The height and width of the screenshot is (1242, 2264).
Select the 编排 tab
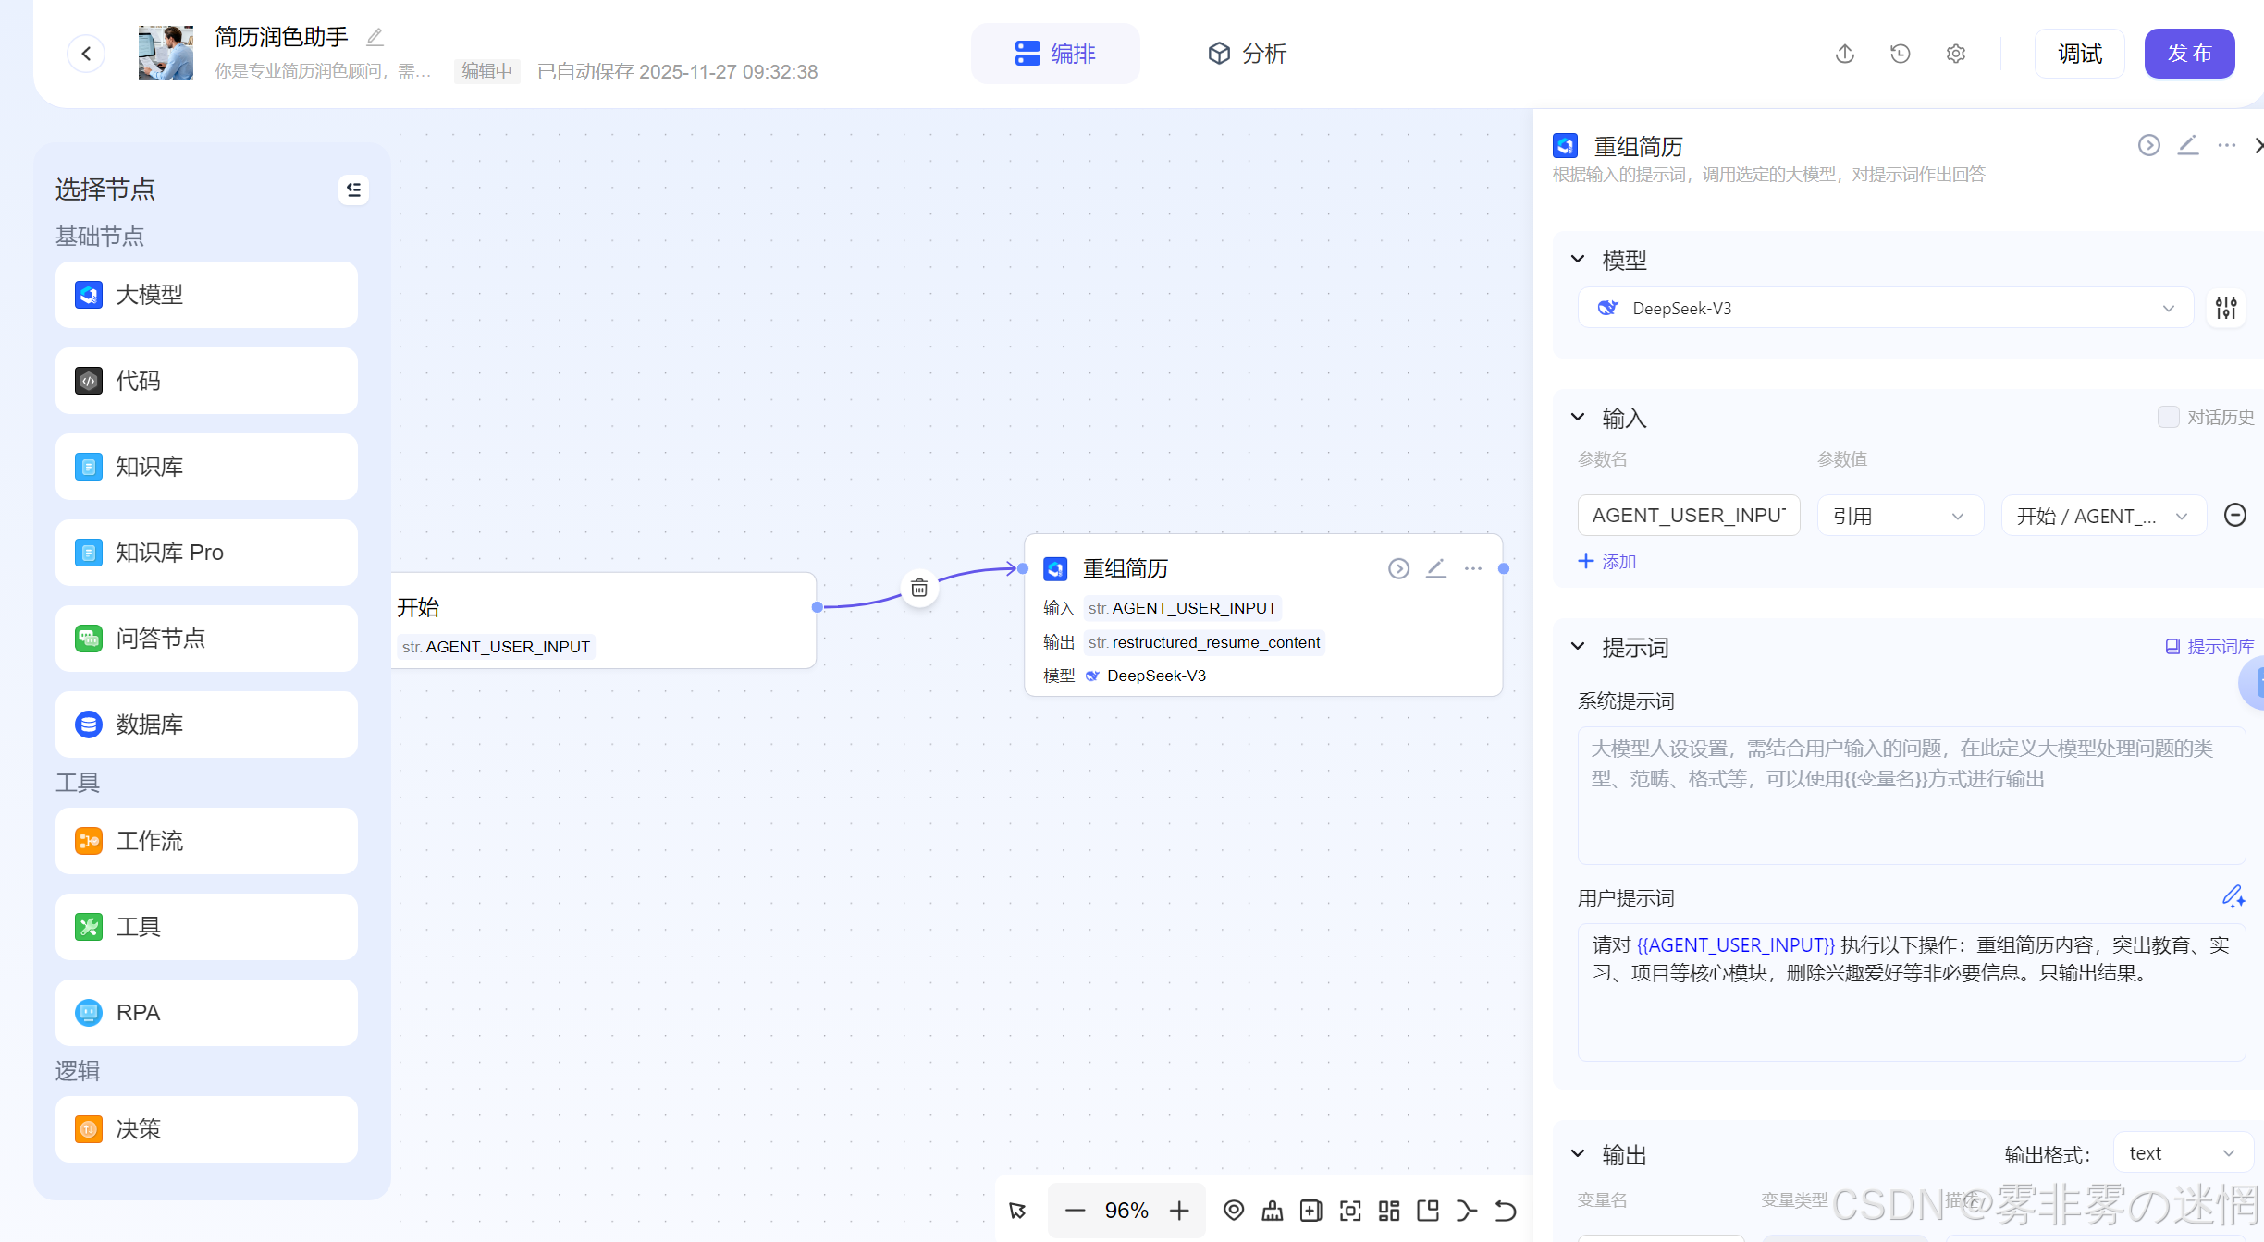pyautogui.click(x=1055, y=54)
